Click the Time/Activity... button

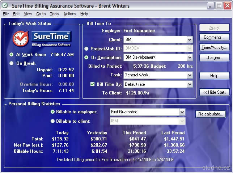pyautogui.click(x=214, y=47)
